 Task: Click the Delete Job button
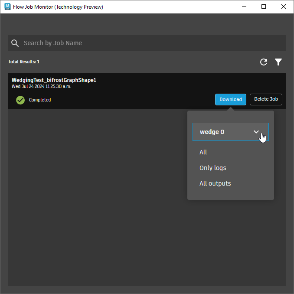[x=266, y=99]
